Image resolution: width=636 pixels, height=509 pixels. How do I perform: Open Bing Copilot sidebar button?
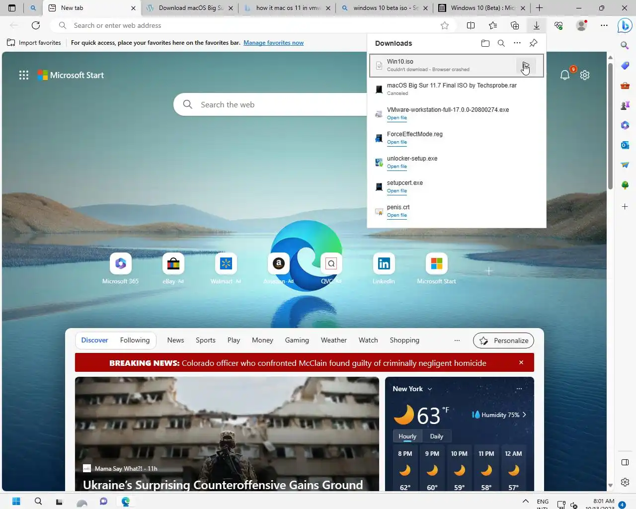click(x=625, y=25)
